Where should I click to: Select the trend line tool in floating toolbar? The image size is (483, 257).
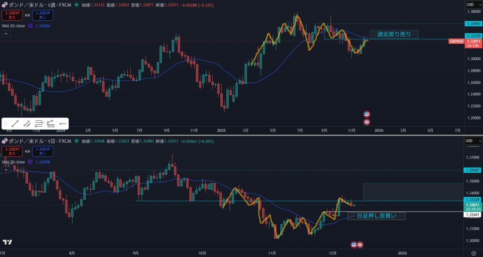[15, 124]
